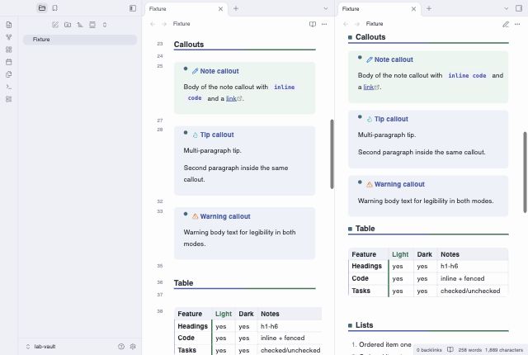
Task: Open the file explorer sidebar tab
Action: (42, 8)
